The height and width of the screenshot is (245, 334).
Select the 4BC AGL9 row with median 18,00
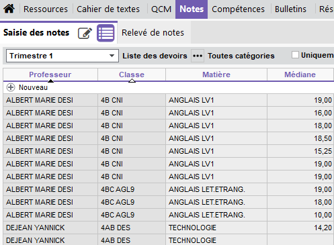click(x=169, y=202)
